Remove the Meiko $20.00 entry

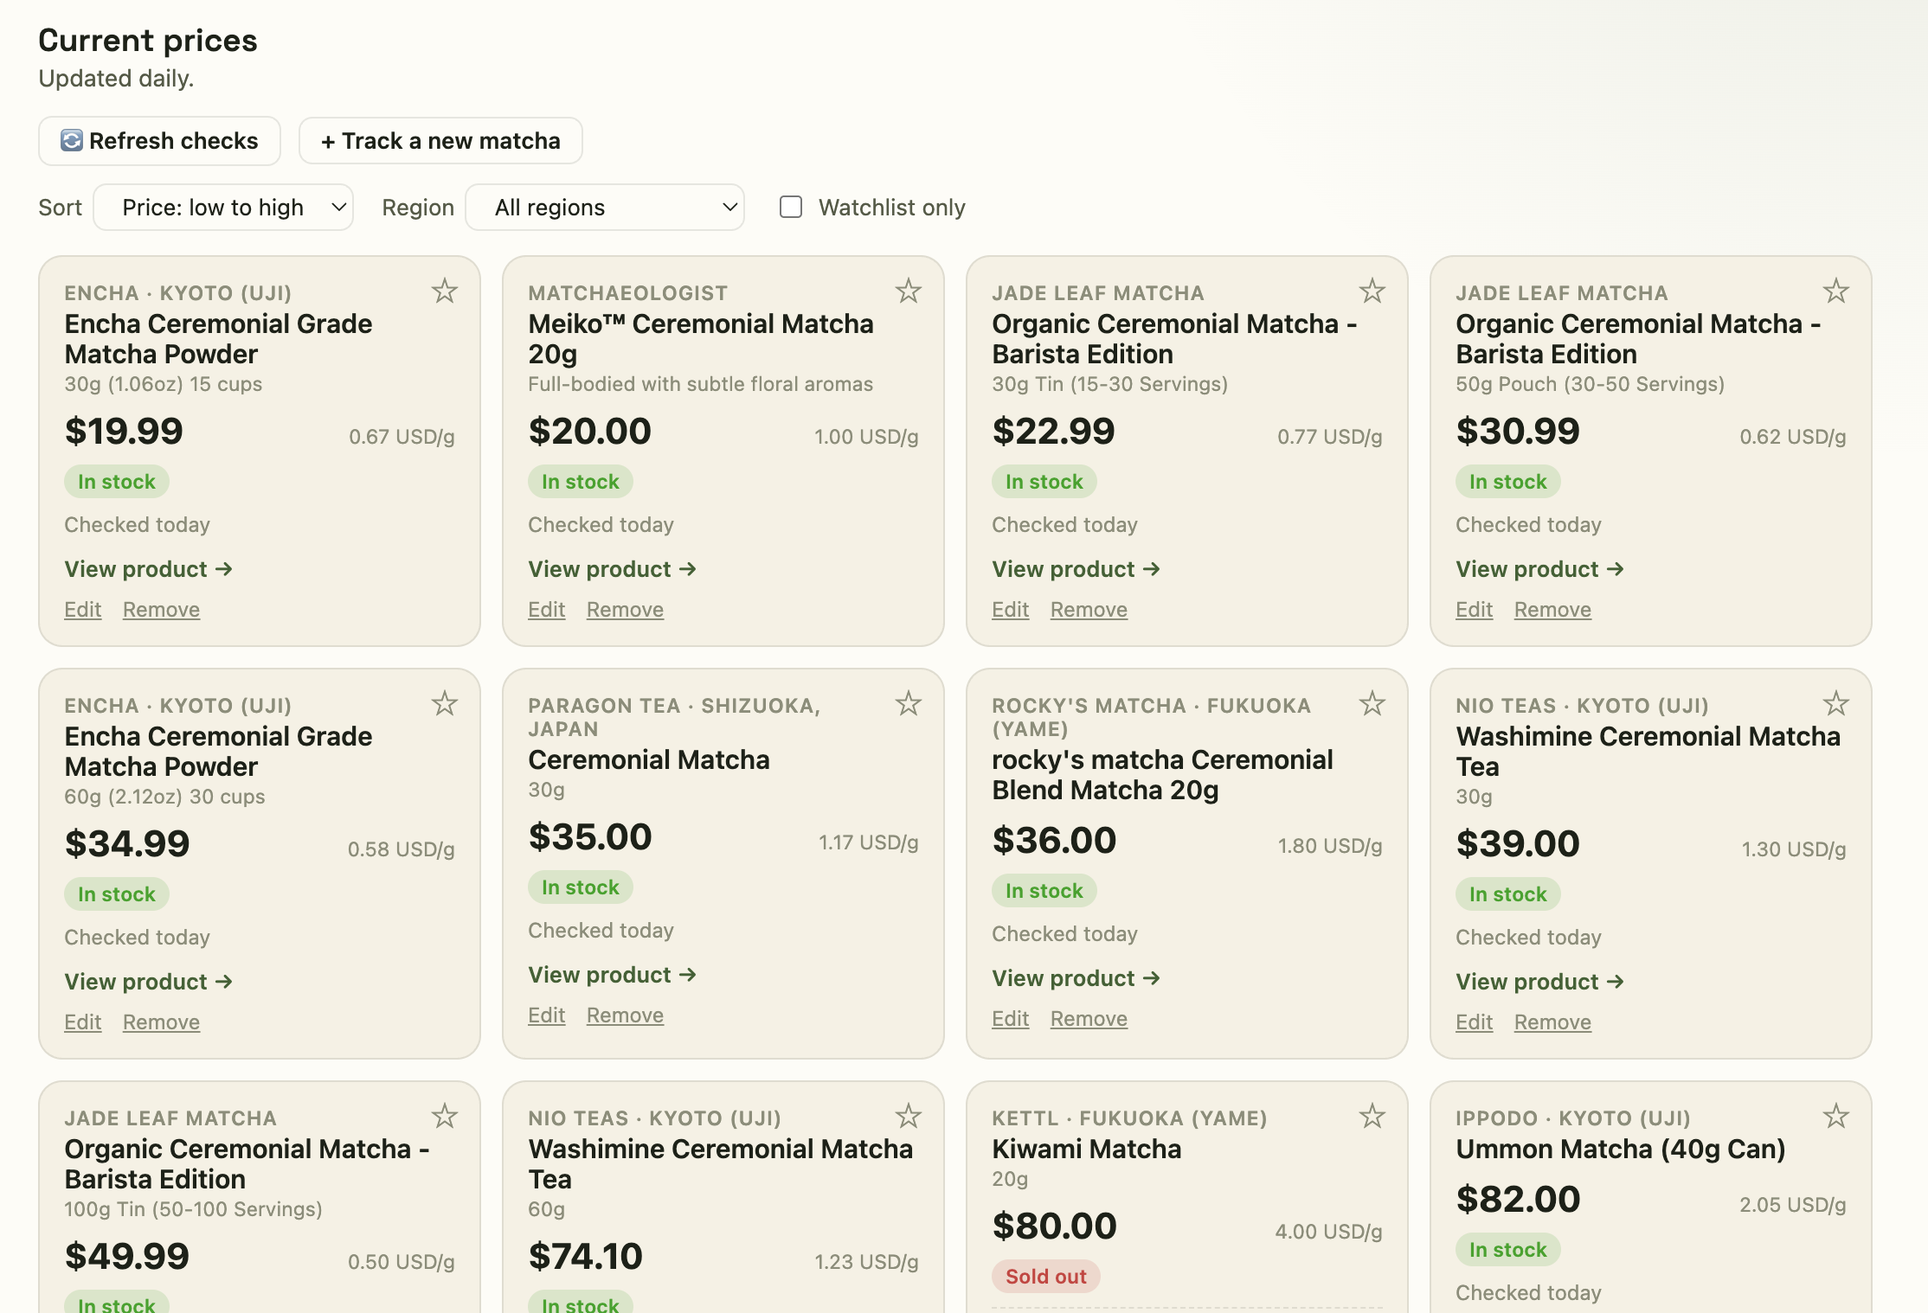point(625,610)
